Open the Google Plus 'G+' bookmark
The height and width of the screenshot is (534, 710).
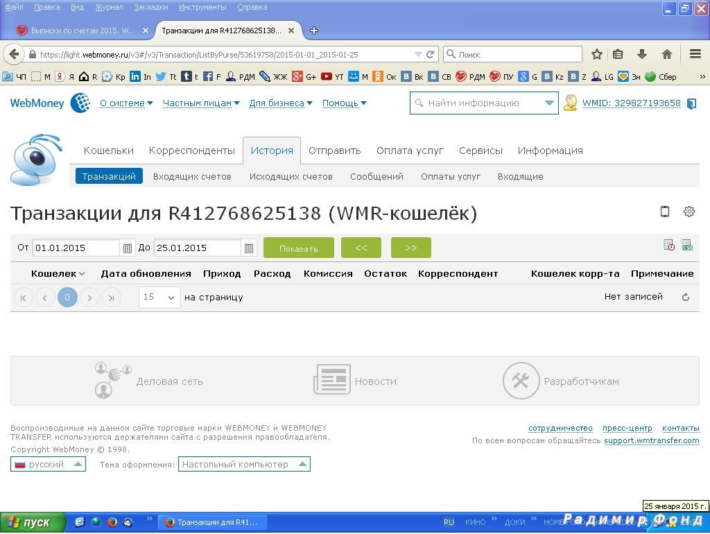pyautogui.click(x=304, y=76)
